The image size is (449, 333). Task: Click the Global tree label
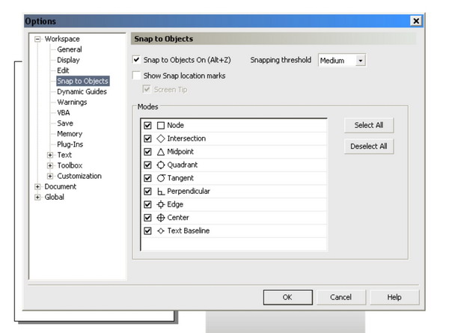(54, 198)
